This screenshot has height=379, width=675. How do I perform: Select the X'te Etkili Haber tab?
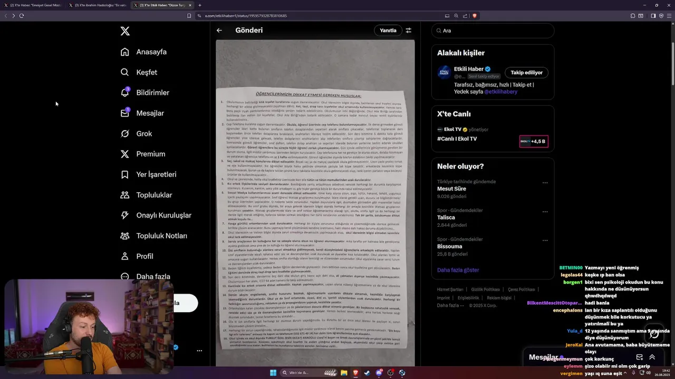click(x=162, y=5)
